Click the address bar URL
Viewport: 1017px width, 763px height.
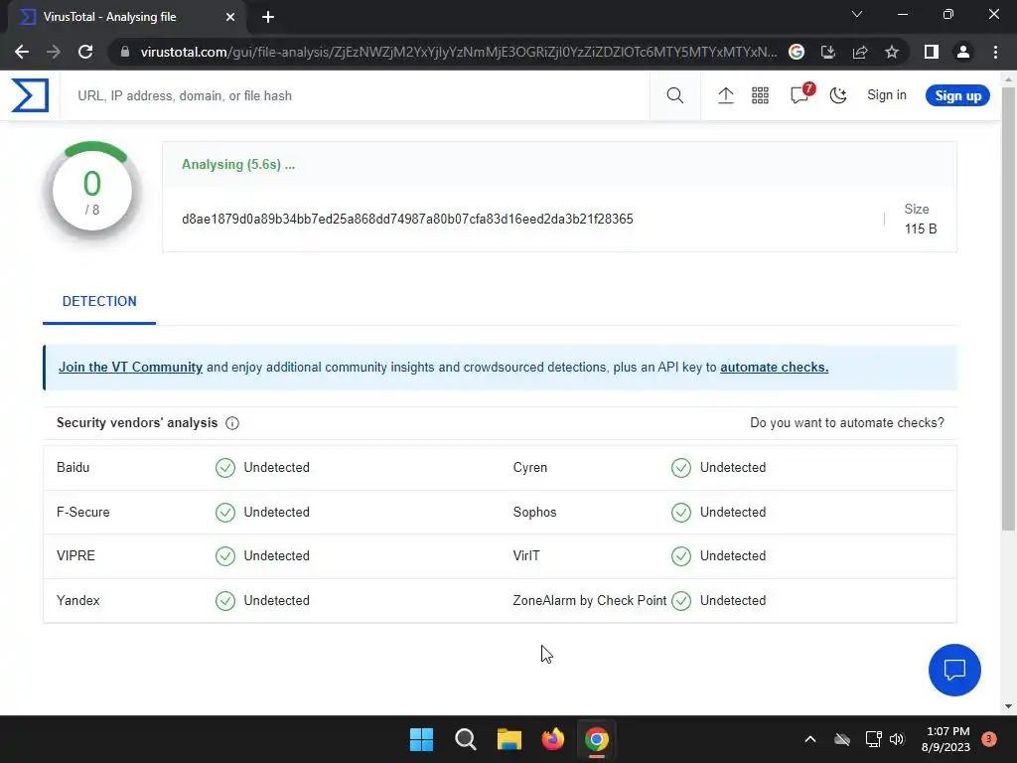click(x=458, y=52)
